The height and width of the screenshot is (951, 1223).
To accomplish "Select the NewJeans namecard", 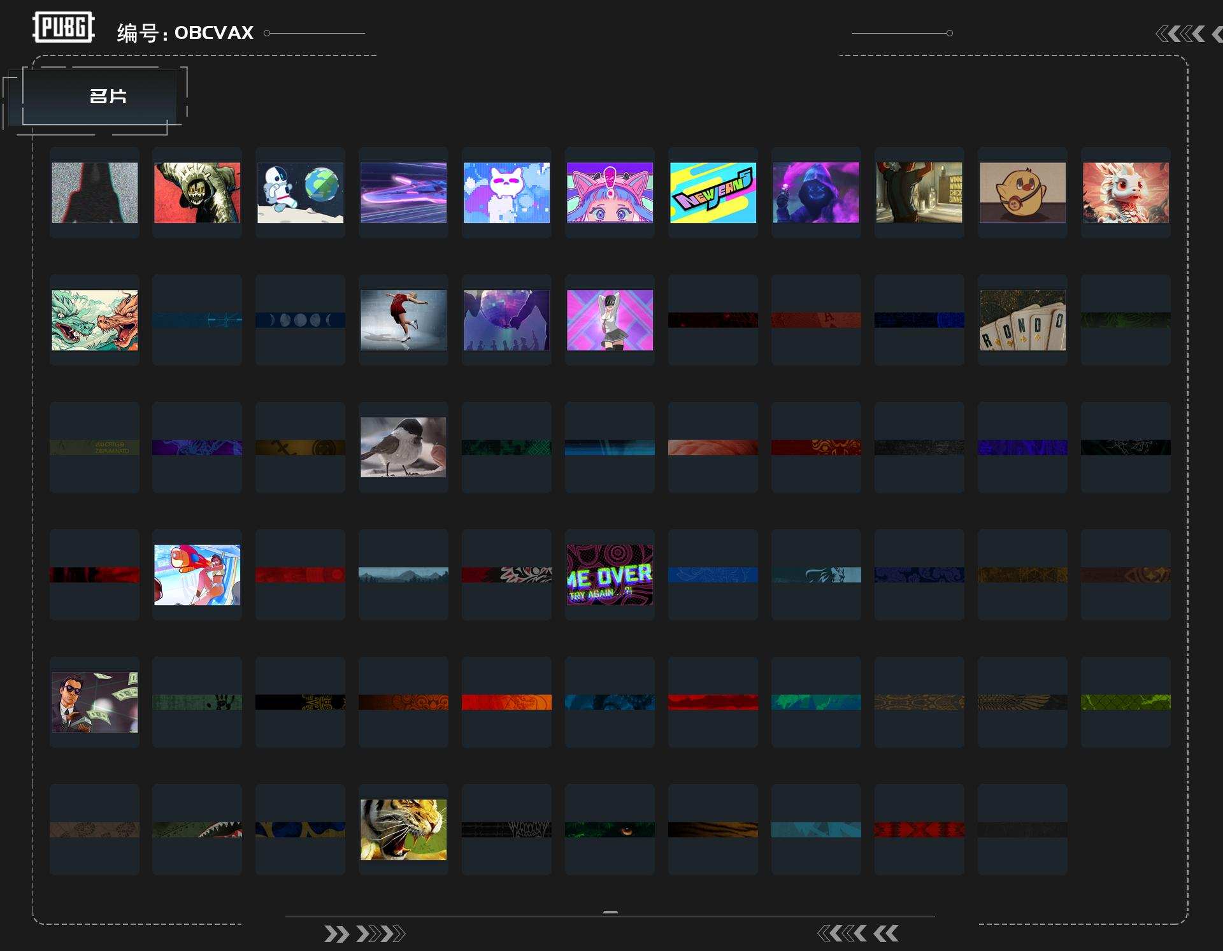I will [713, 192].
